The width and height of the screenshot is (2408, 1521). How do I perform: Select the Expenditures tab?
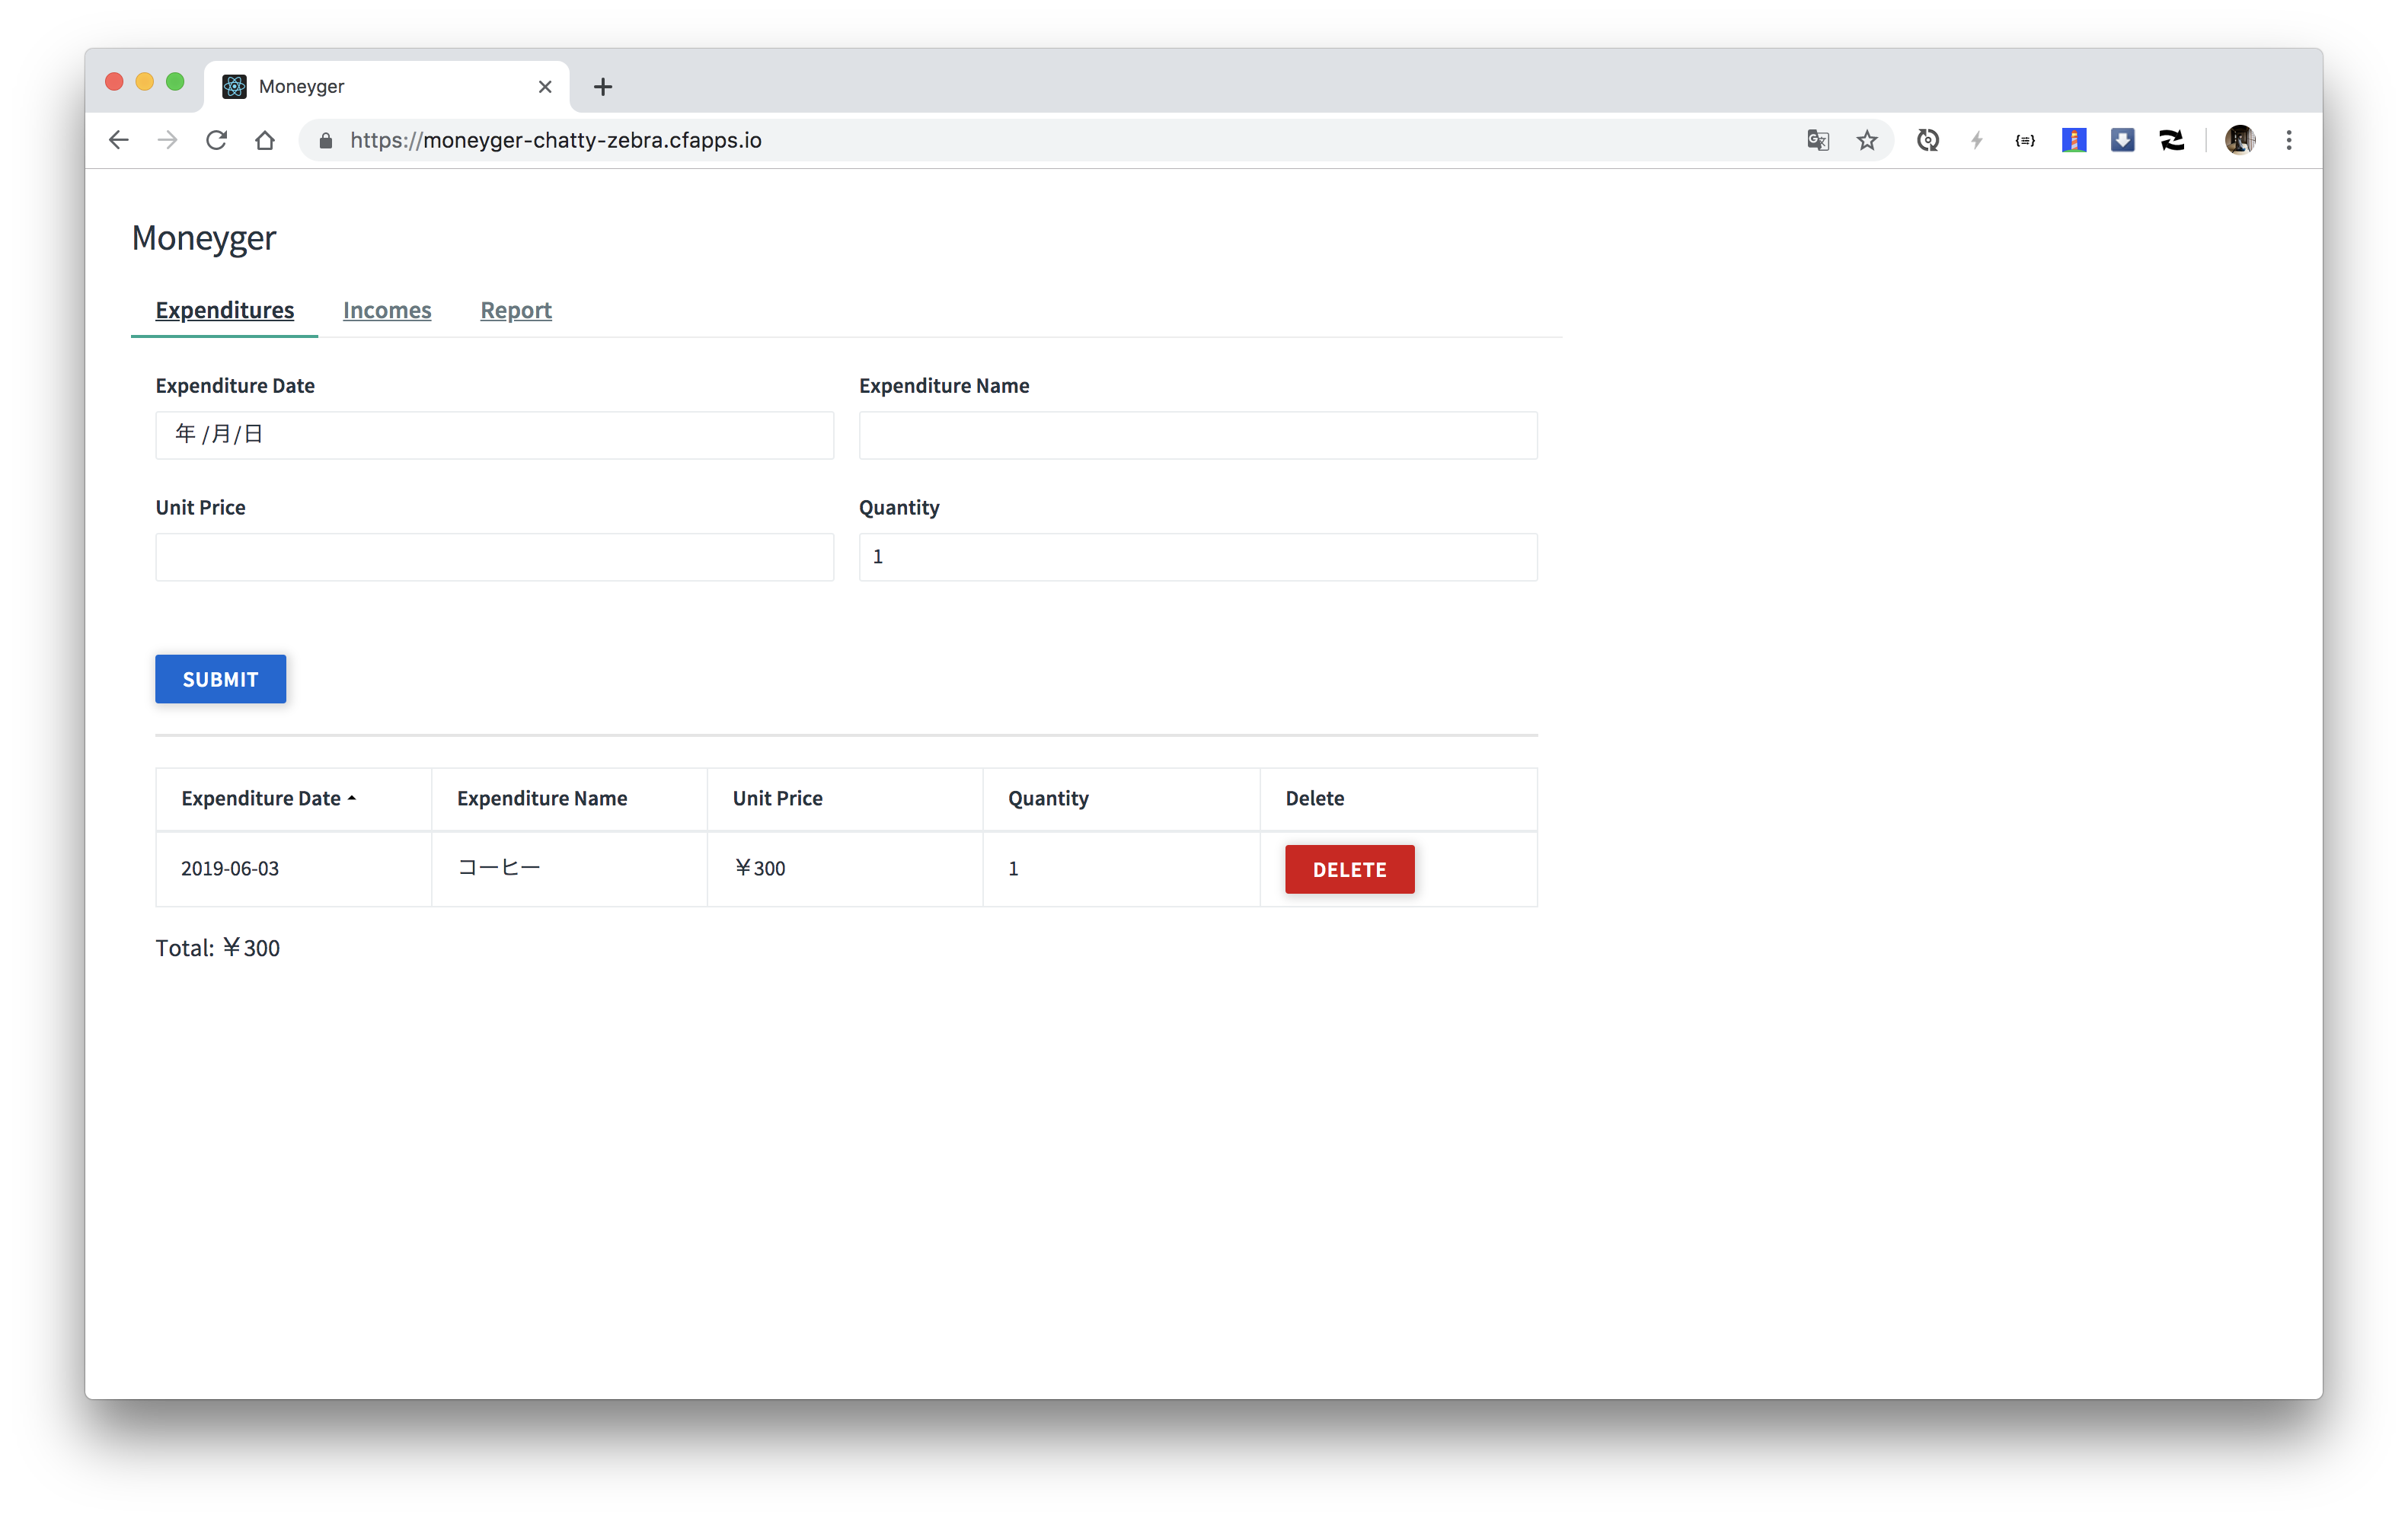(224, 310)
